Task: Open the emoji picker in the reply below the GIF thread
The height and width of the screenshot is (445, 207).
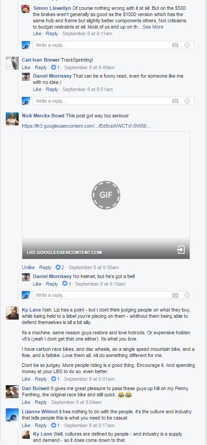Action: pos(187,295)
